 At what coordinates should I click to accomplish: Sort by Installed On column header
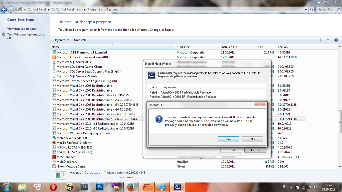coord(238,47)
